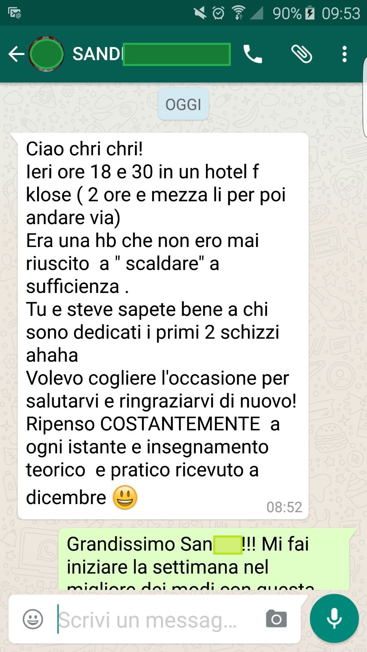The image size is (367, 652).
Task: Tap the Wi-Fi status bar icon
Action: coord(238,13)
